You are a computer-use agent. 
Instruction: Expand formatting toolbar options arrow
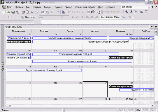[x=133, y=18]
